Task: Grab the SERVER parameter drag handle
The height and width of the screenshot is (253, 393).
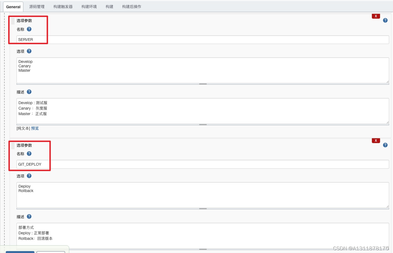Action: (x=13, y=21)
